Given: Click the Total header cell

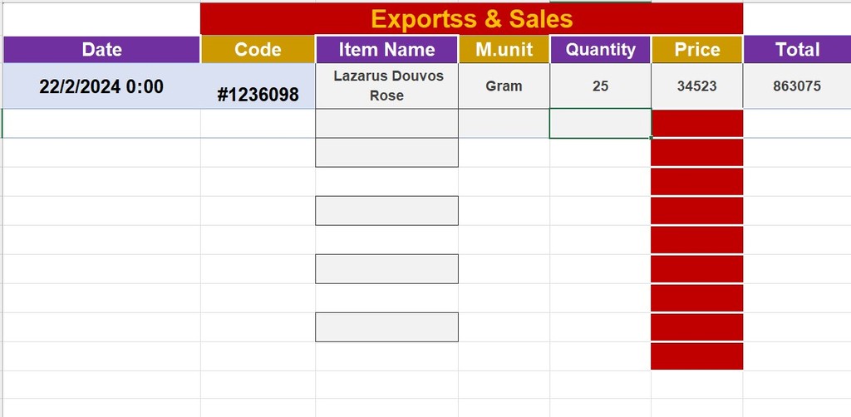Looking at the screenshot, I should point(797,49).
